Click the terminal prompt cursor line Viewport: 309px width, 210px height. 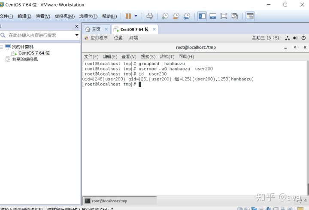click(x=112, y=85)
